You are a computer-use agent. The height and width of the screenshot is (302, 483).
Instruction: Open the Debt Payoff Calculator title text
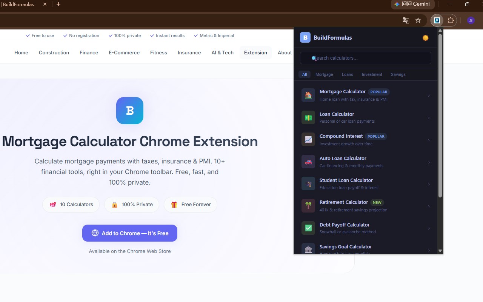click(x=345, y=225)
